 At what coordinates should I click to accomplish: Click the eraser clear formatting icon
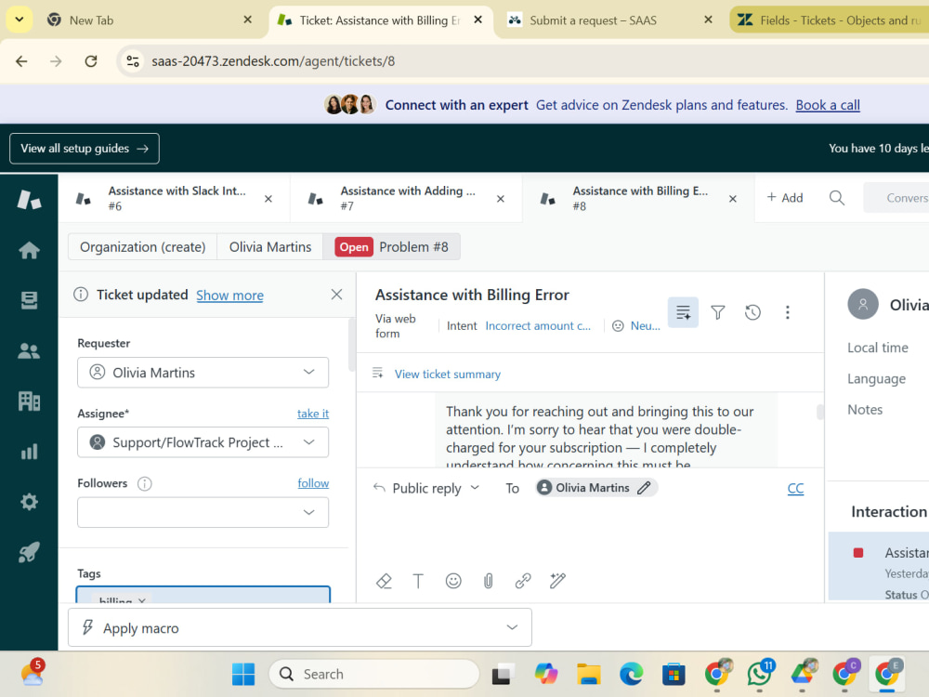(384, 581)
